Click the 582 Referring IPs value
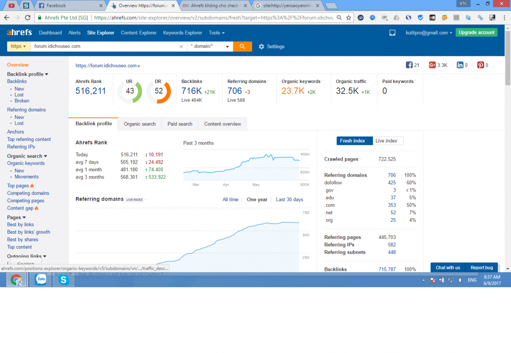This screenshot has width=511, height=353. (392, 245)
